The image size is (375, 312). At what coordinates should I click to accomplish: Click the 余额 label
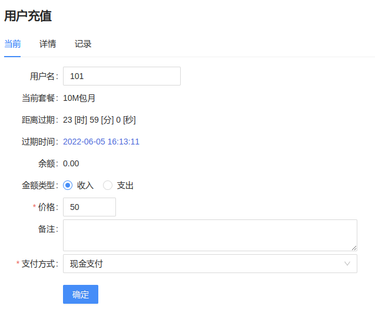pos(48,164)
